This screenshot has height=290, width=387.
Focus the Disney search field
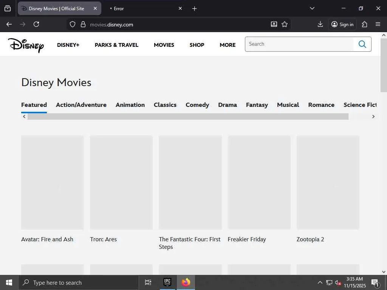coord(299,44)
